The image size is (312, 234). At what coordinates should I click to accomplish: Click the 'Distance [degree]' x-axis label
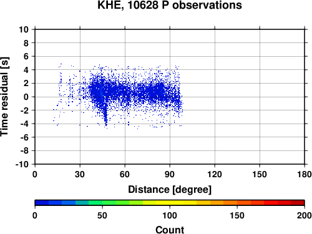pos(170,190)
